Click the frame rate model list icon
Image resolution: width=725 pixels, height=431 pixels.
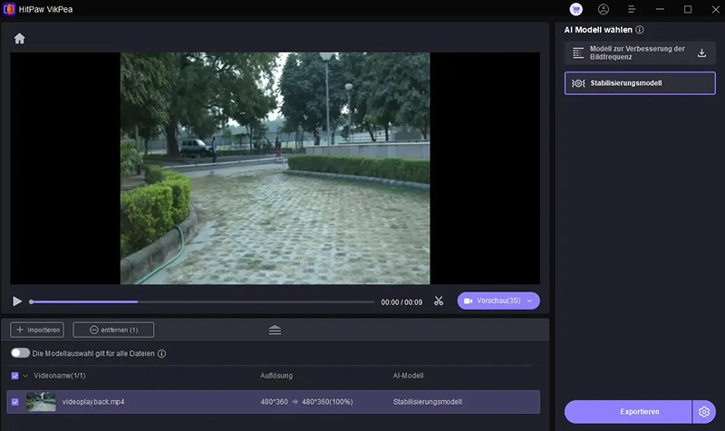[578, 53]
